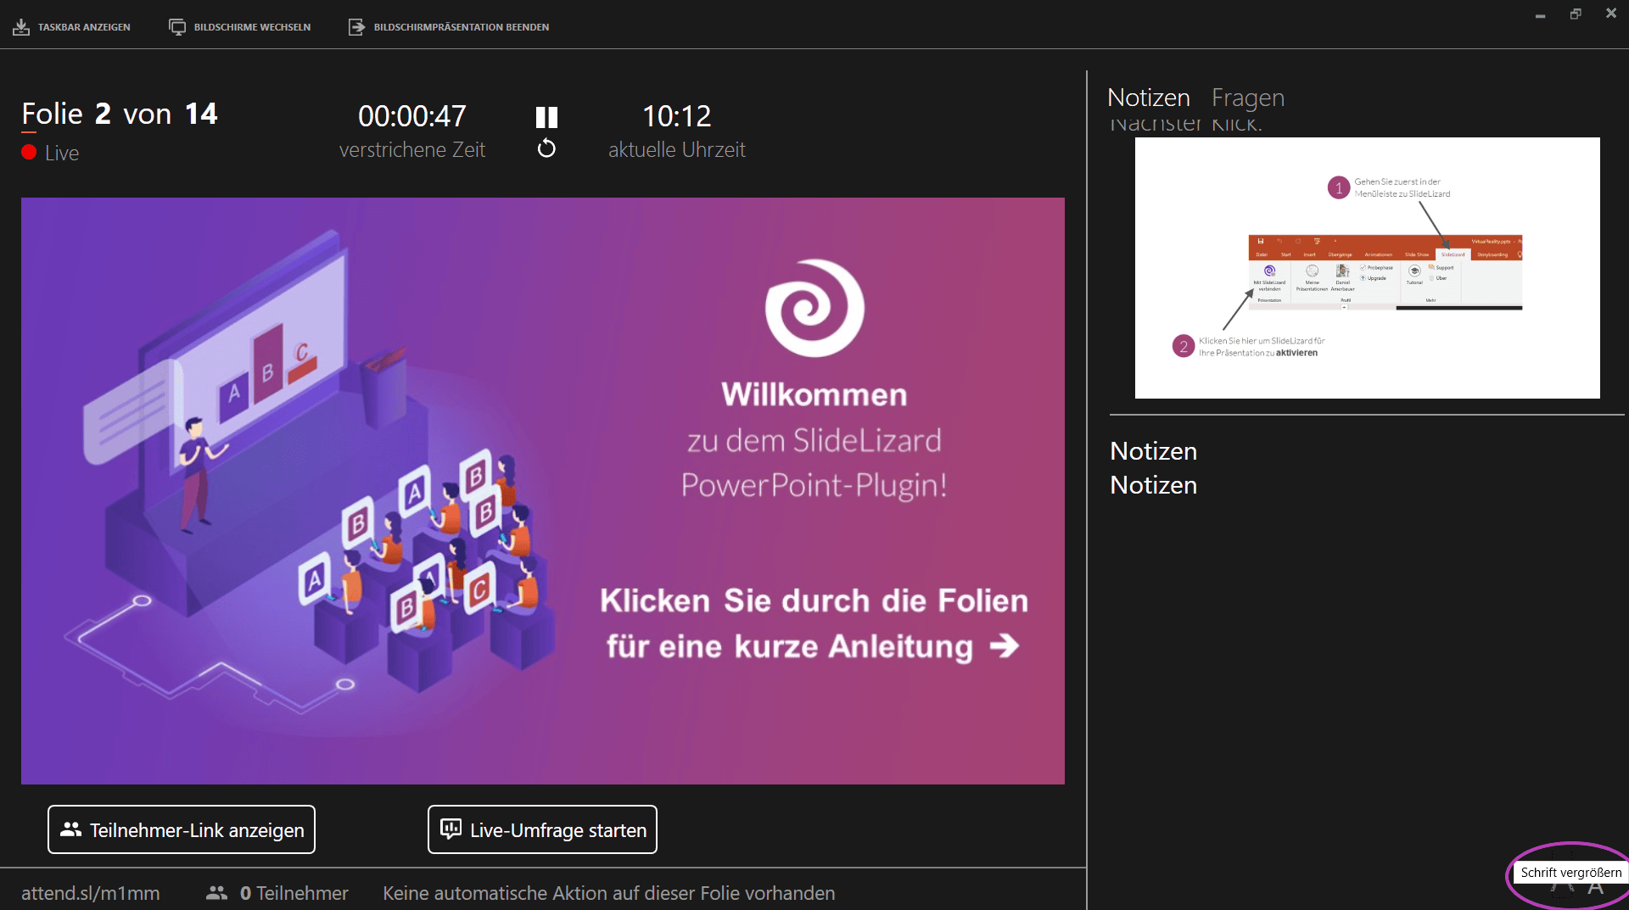The width and height of the screenshot is (1629, 910).
Task: Click the participants icon beside 0 Teilnehmer
Action: (x=216, y=893)
